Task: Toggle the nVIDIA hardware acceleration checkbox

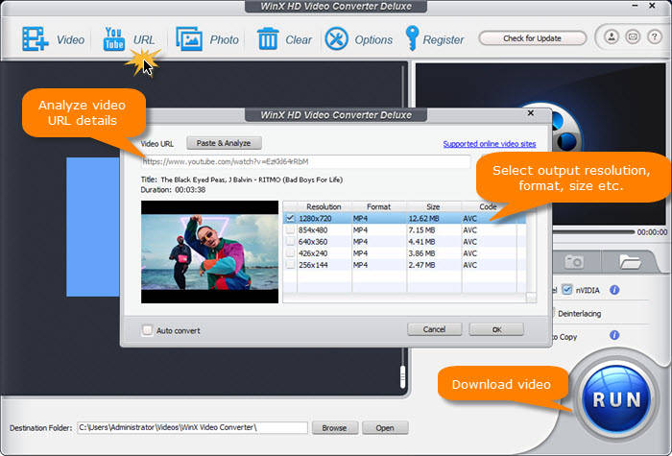Action: coord(567,290)
